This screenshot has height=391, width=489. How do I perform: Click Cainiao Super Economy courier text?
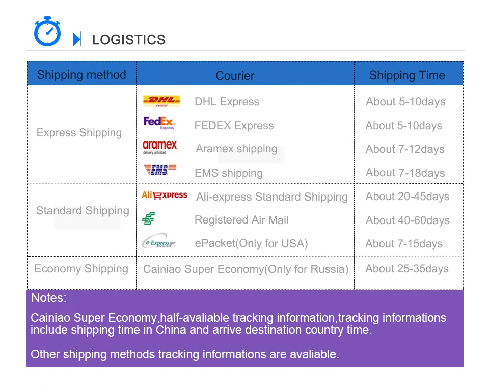click(246, 269)
